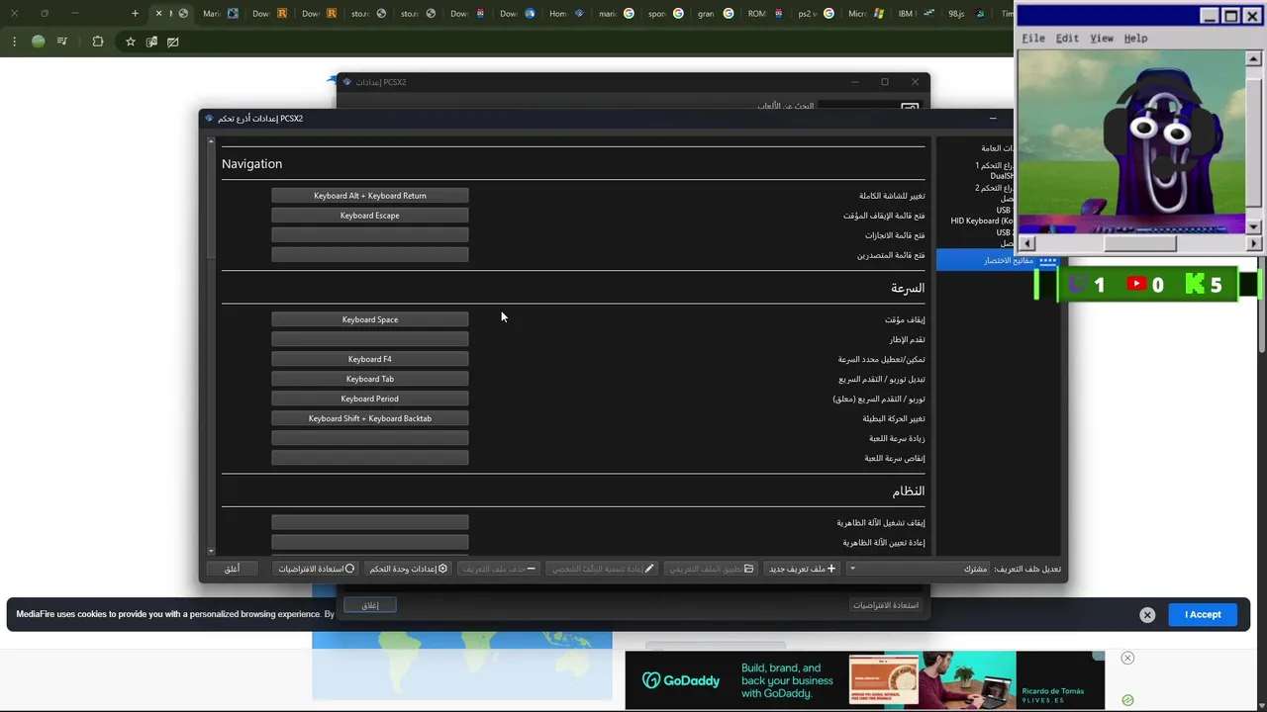
Task: Open the browser three-dot menu
Action: click(x=14, y=42)
